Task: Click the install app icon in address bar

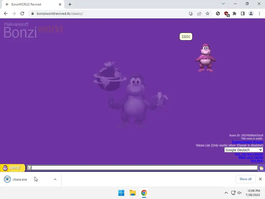Action: pos(191,13)
